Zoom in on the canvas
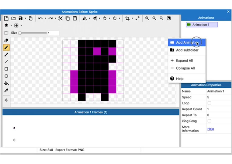 click(147, 18)
